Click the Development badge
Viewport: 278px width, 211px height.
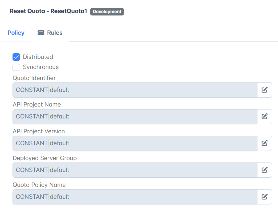point(107,12)
